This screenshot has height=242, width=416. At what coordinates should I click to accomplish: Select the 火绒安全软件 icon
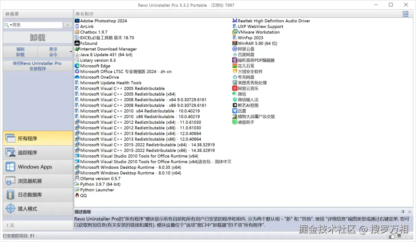point(235,71)
